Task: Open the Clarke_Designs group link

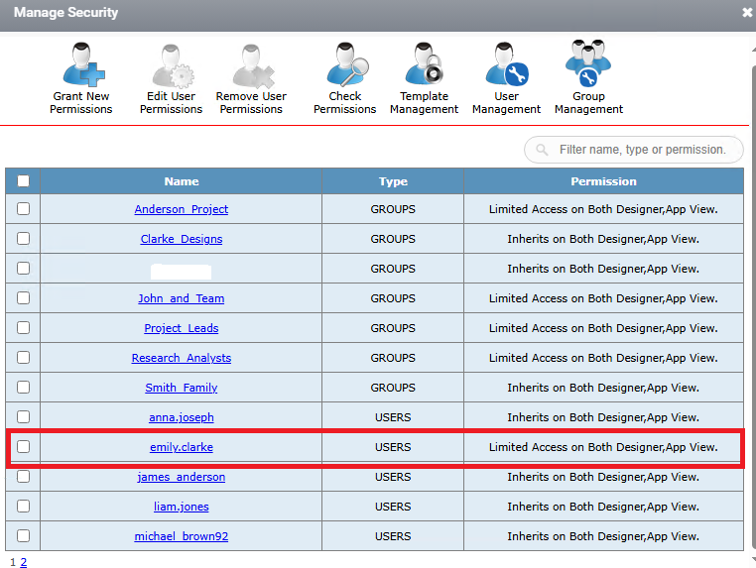Action: coord(182,239)
